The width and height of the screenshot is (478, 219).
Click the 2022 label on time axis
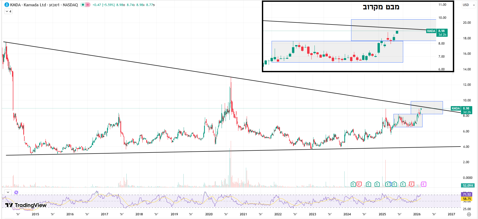[278, 214]
